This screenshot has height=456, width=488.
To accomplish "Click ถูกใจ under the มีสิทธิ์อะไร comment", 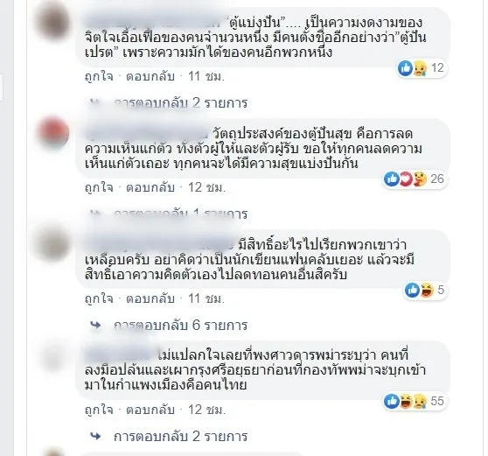I will 99,299.
